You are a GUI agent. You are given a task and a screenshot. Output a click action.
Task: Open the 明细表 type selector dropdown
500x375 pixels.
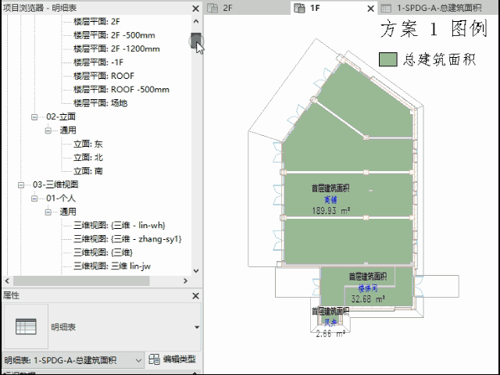[196, 327]
